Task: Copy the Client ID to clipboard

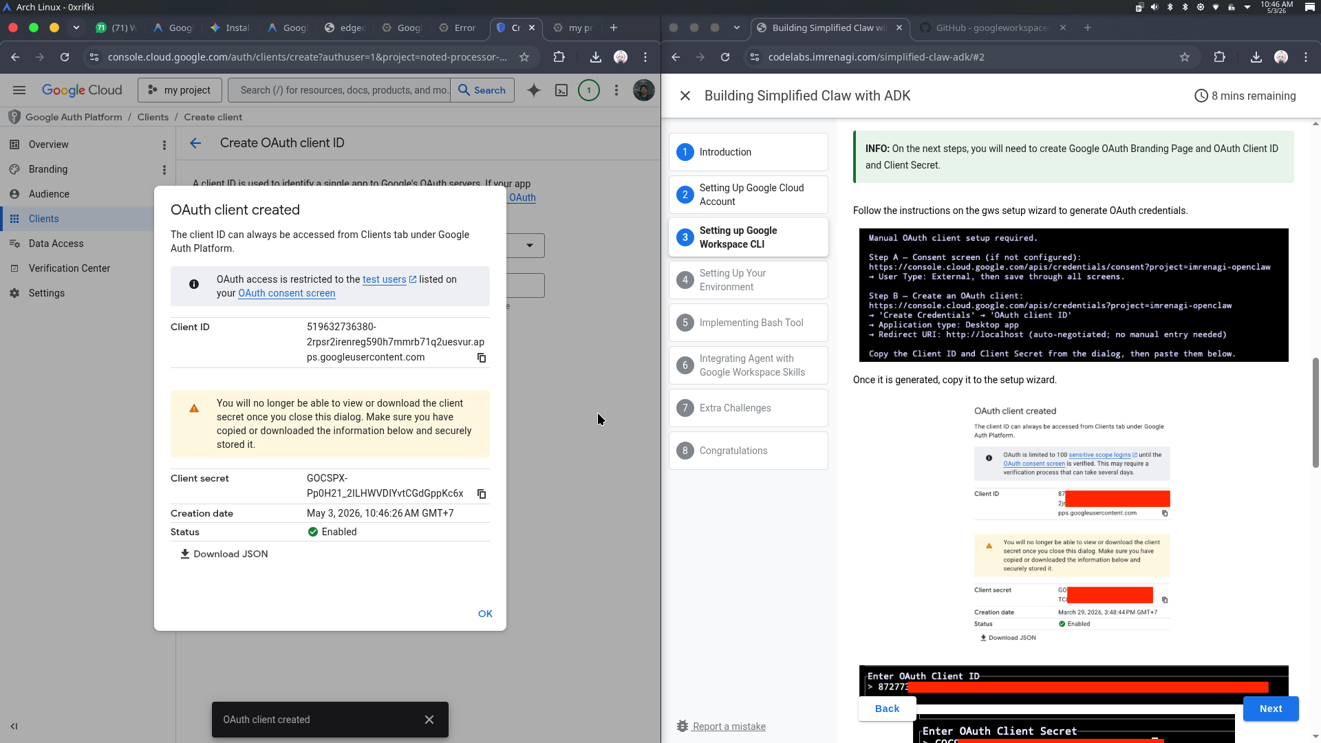Action: 482,358
